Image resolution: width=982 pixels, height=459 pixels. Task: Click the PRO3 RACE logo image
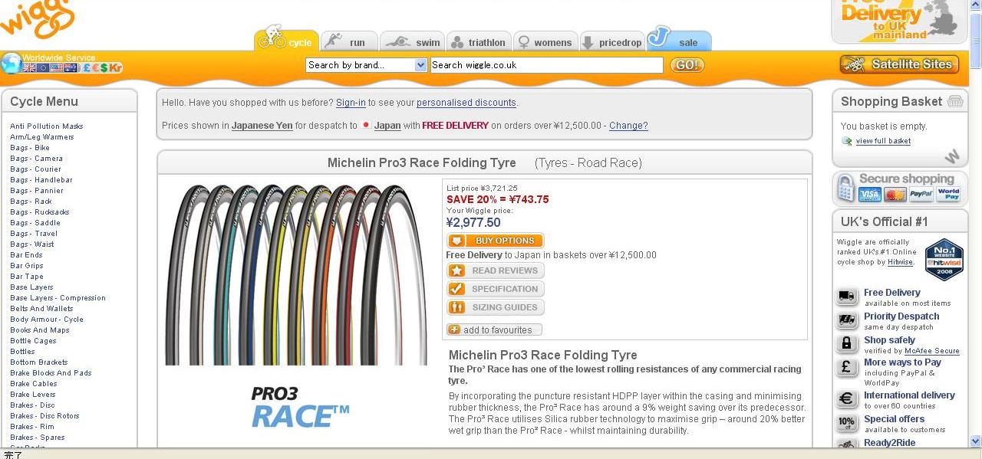(x=300, y=406)
